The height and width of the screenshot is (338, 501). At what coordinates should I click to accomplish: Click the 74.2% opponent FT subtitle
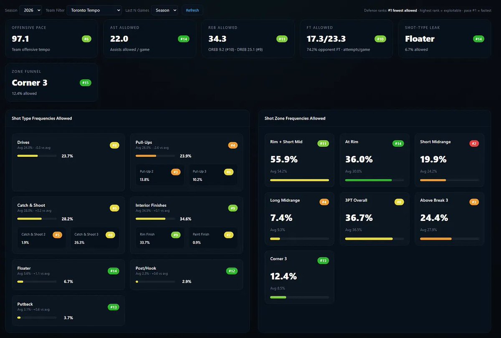[338, 50]
